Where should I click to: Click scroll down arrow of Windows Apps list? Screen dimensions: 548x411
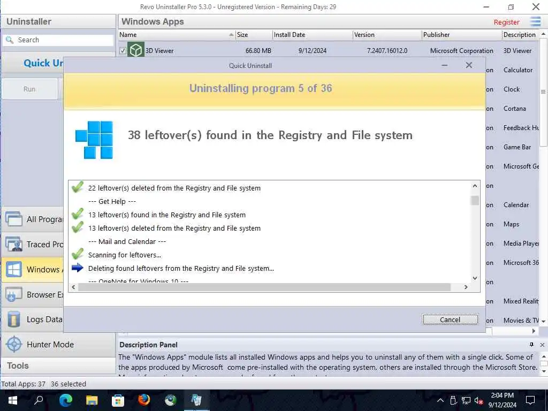point(544,321)
